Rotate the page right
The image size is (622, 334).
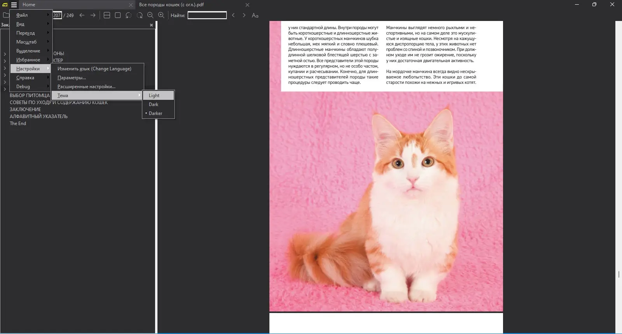coord(140,15)
